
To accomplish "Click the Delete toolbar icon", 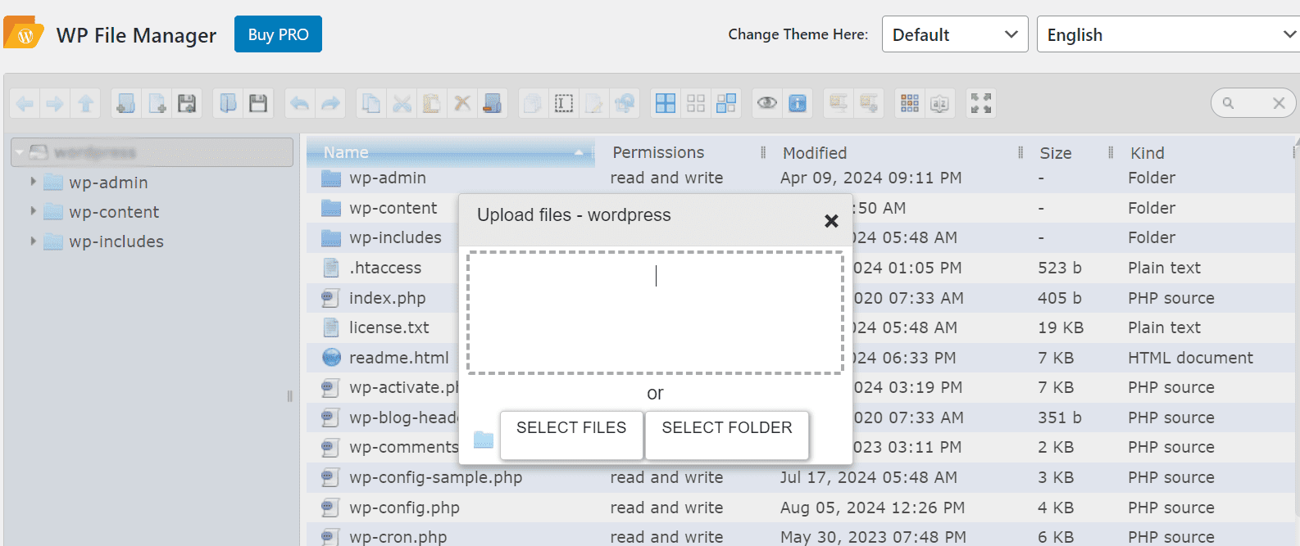I will 462,103.
